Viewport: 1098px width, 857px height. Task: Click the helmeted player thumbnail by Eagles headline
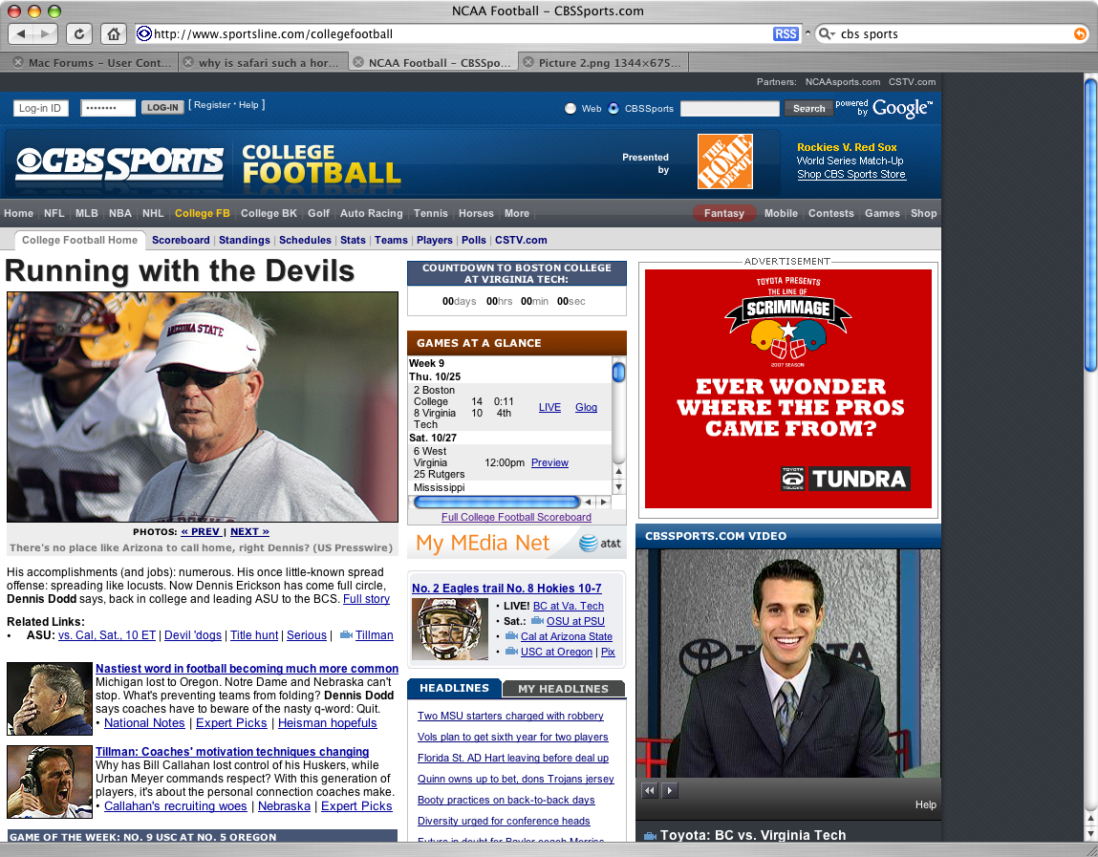tap(449, 629)
